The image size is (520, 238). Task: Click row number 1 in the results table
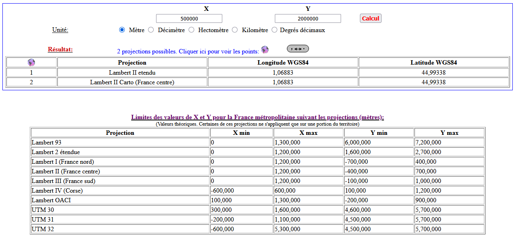coord(31,73)
